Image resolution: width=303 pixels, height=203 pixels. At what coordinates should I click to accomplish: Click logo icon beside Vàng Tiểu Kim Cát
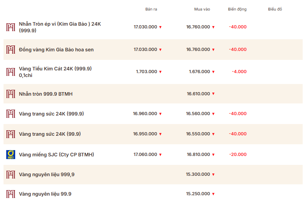tap(11, 72)
